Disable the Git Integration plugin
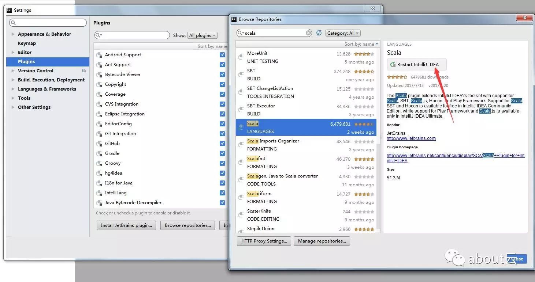This screenshot has height=282, width=535. (222, 134)
